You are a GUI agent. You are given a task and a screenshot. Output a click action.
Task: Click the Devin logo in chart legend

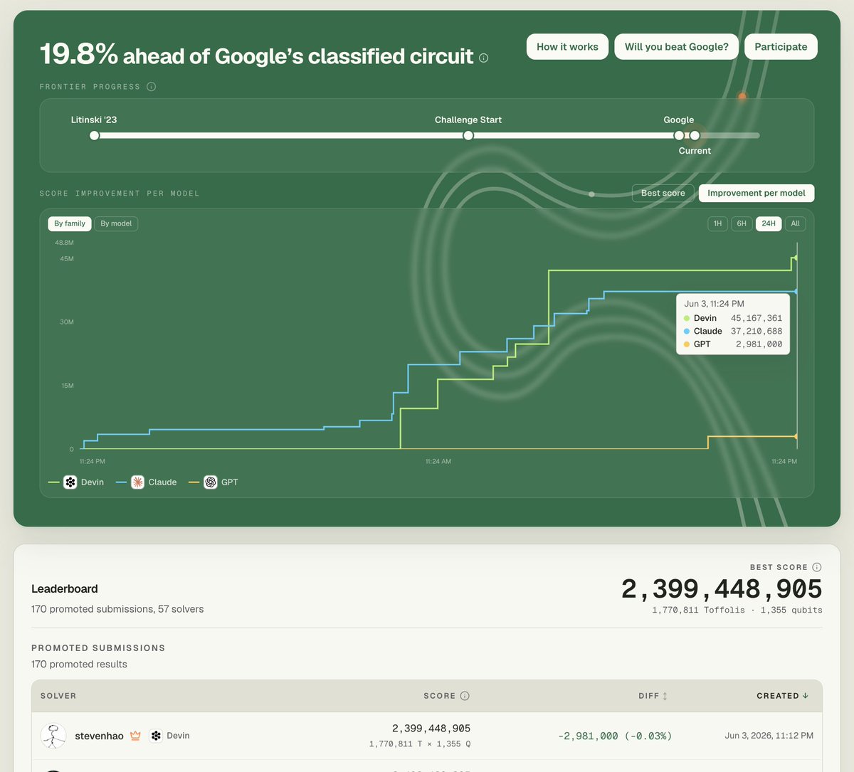click(70, 482)
